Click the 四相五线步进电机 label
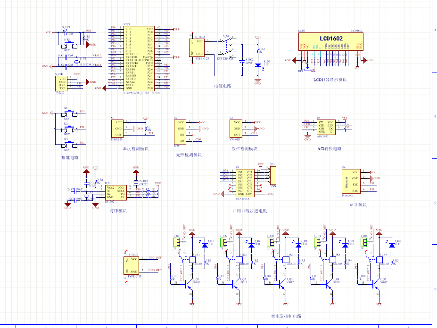 click(249, 211)
